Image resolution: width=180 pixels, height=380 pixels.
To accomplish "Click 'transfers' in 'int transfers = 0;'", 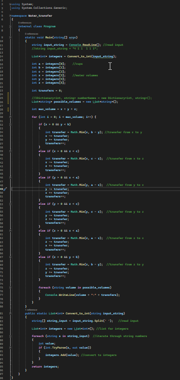I will [x=46, y=91].
